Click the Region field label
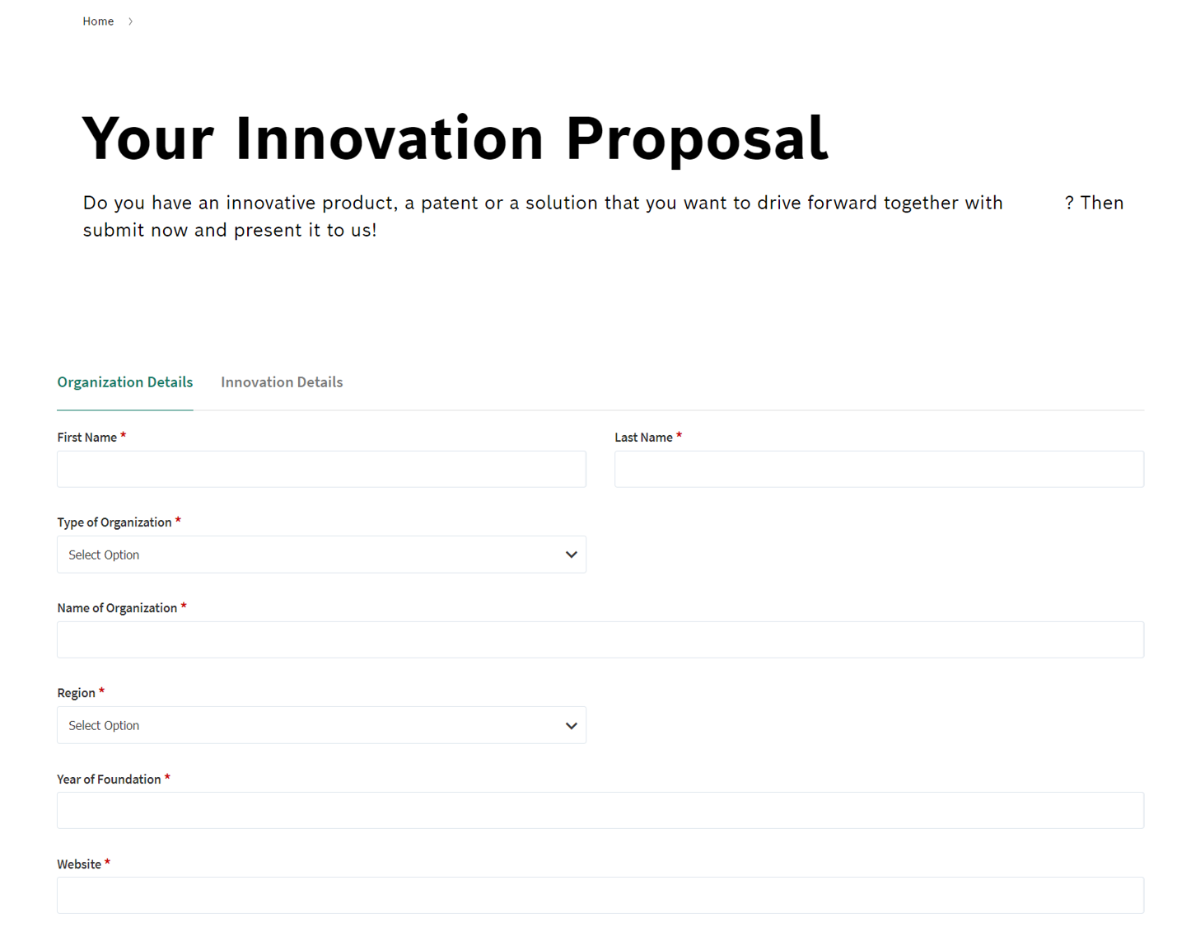Image resolution: width=1191 pixels, height=927 pixels. (x=76, y=693)
